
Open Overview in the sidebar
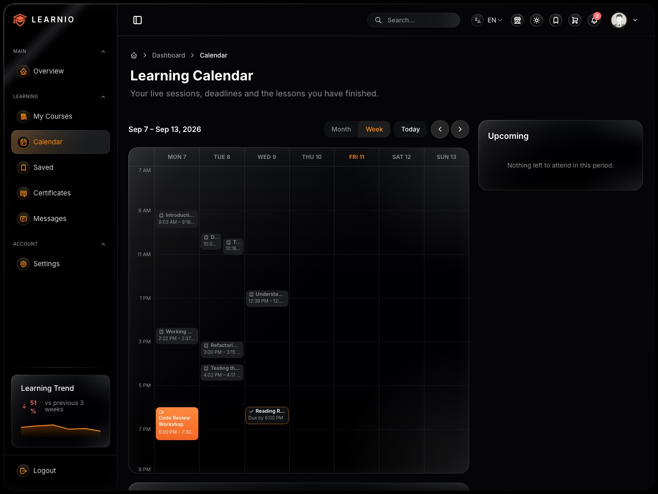(61, 71)
